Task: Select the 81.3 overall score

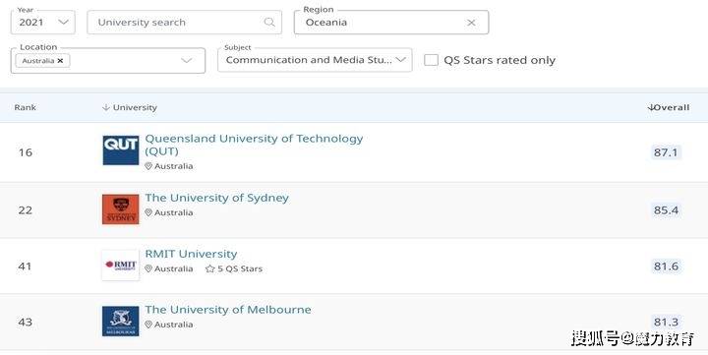Action: pyautogui.click(x=666, y=322)
